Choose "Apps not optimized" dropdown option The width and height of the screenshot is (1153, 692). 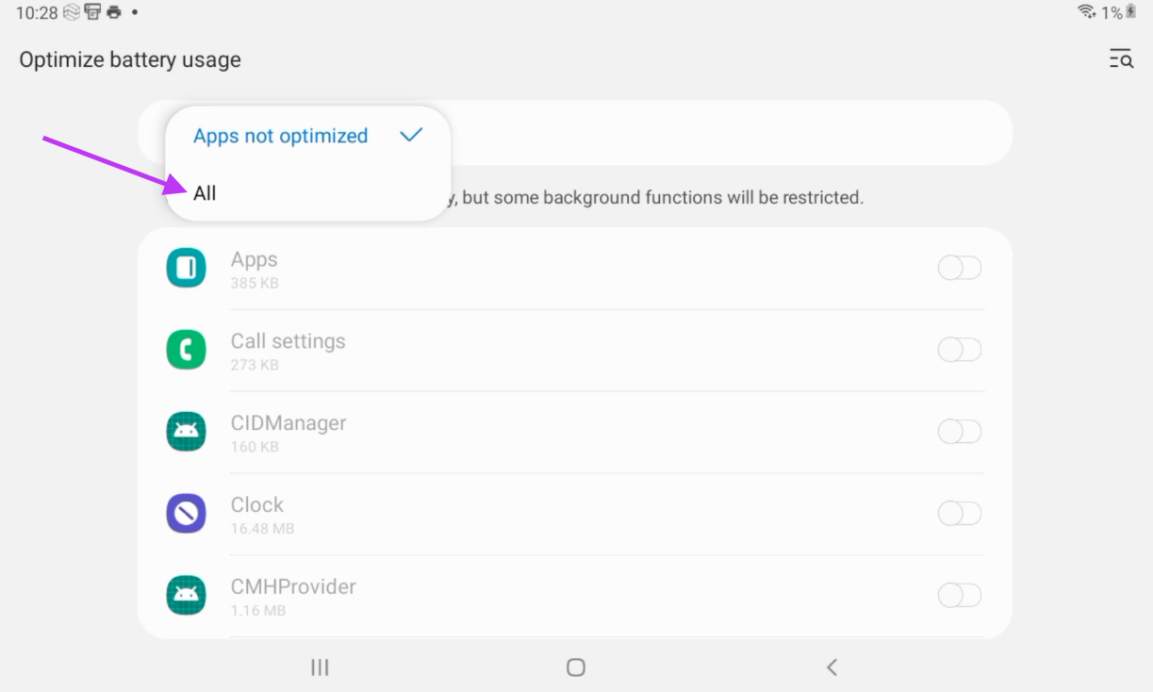pos(281,136)
